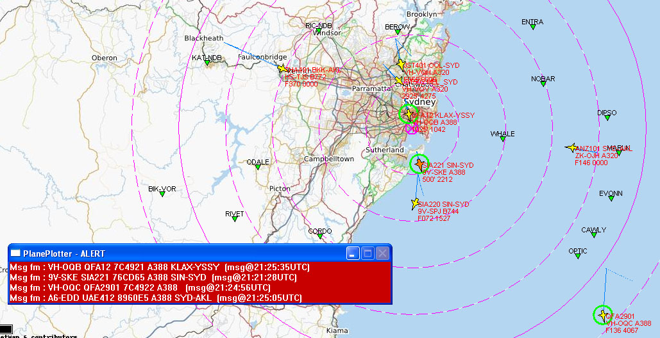Click the QFA12 aircraft icon over Sydney
660x338 pixels.
tap(408, 114)
